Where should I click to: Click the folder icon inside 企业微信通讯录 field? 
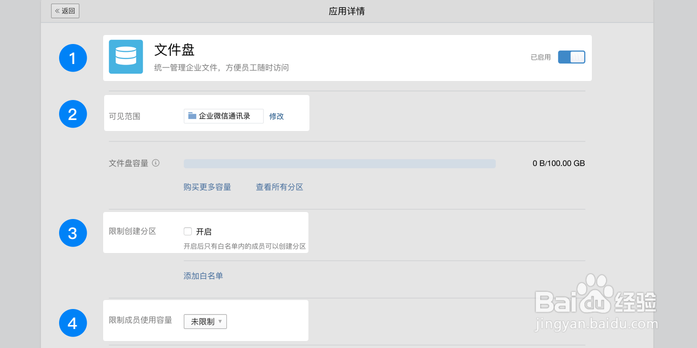192,115
